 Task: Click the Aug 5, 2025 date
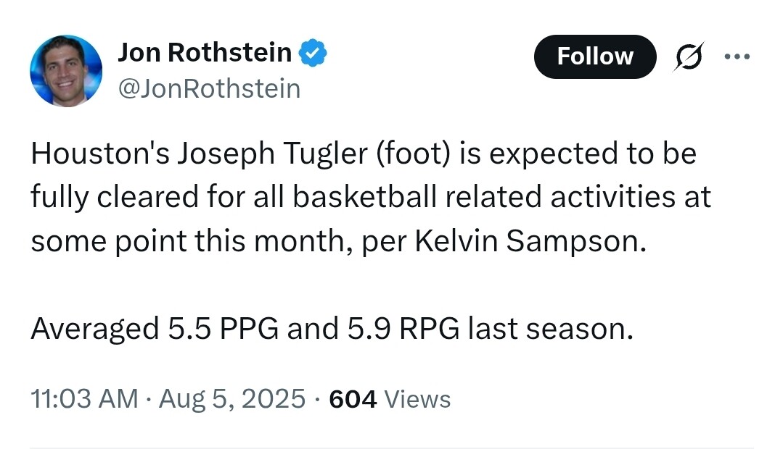(232, 399)
